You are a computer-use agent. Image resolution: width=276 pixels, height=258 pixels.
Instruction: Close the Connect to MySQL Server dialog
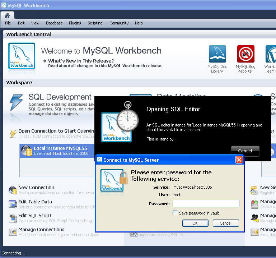click(239, 160)
